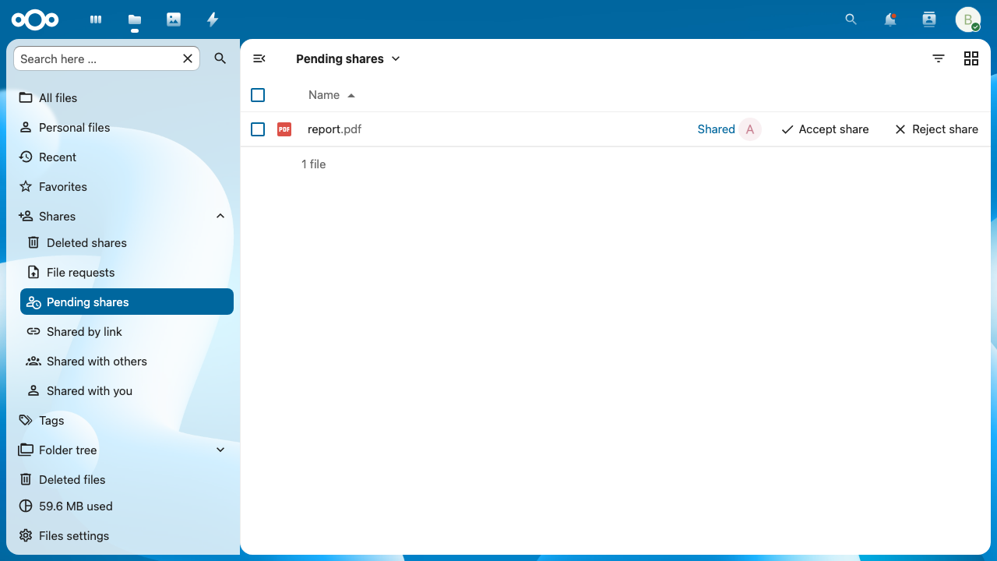This screenshot has height=561, width=997.
Task: Select the report.pdf checkbox
Action: click(258, 129)
